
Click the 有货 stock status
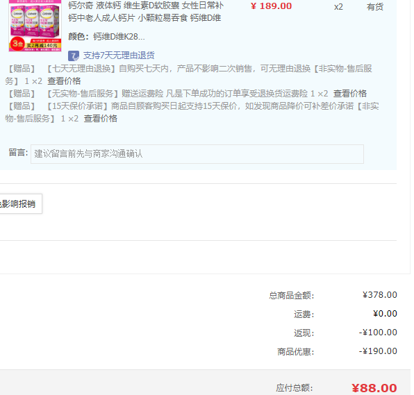[374, 7]
